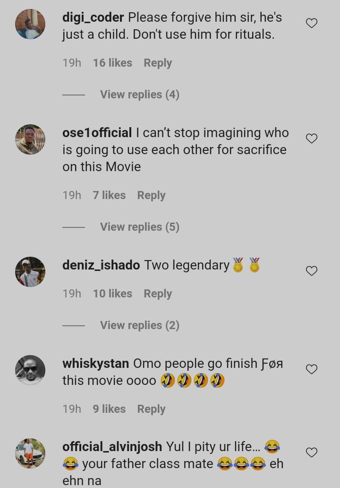
Task: Tap deniz_ishado's profile avatar
Action: (x=30, y=272)
